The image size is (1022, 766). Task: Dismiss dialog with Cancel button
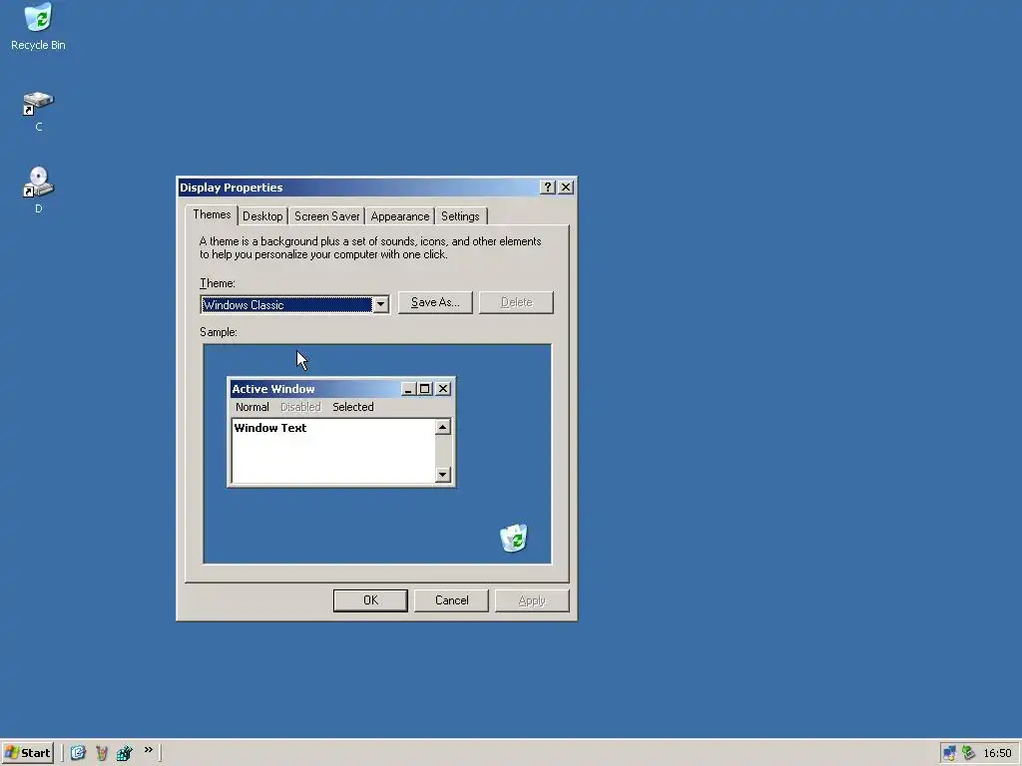[x=451, y=600]
